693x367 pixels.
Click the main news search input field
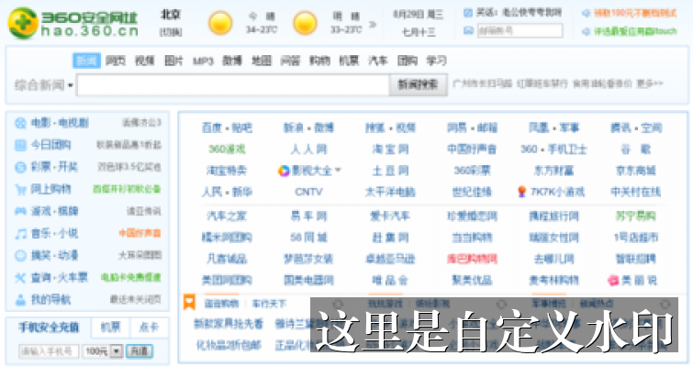click(233, 84)
